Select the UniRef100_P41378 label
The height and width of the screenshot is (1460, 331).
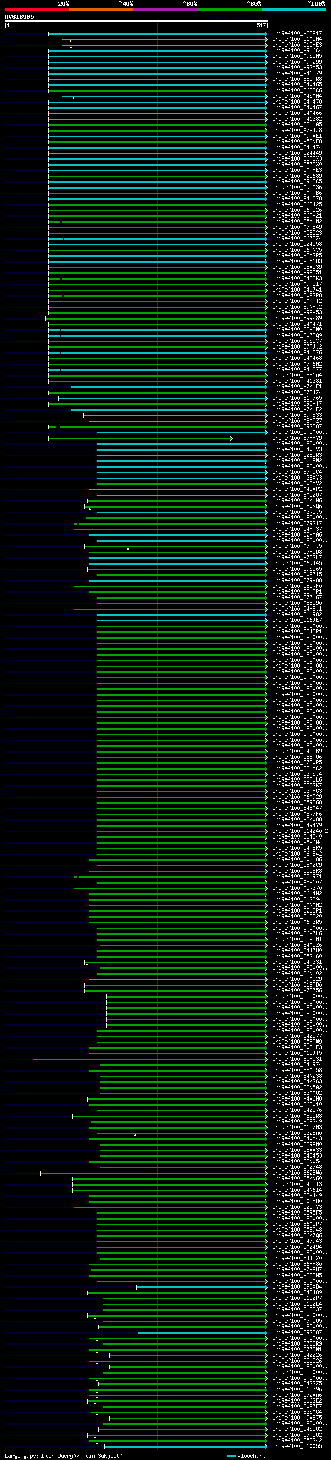coord(296,198)
